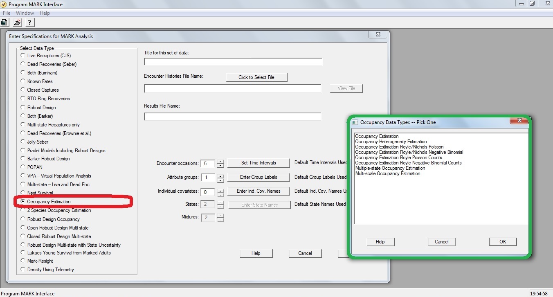
Task: Click the Enter Ind. Cov. Names button
Action: click(259, 191)
